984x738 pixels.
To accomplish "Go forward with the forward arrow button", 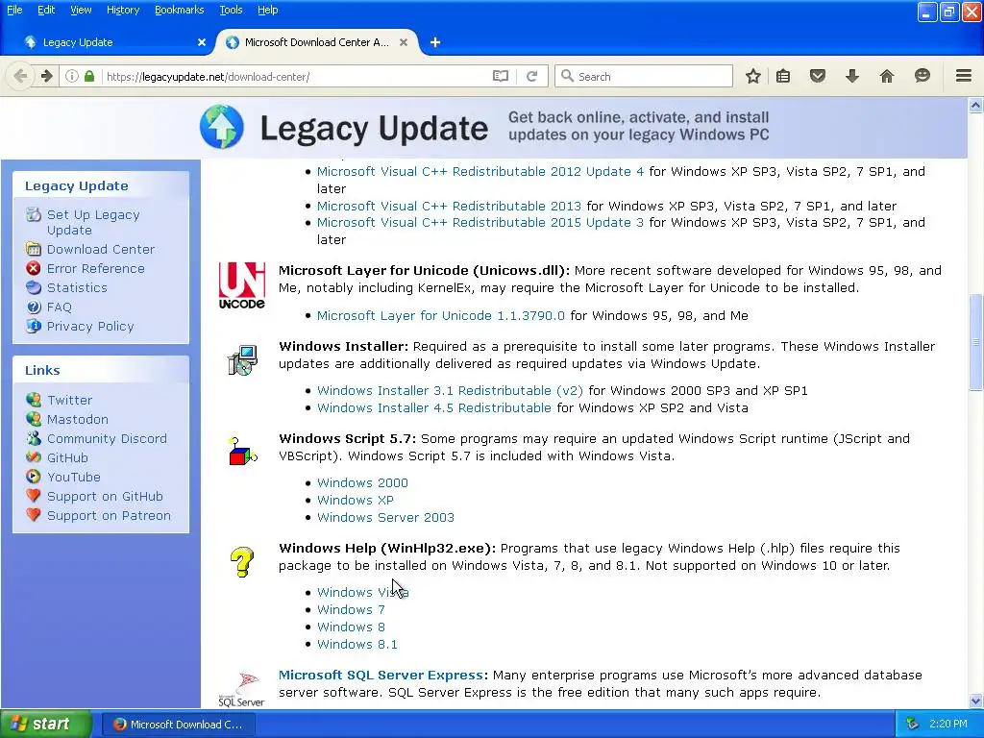I will coord(46,76).
